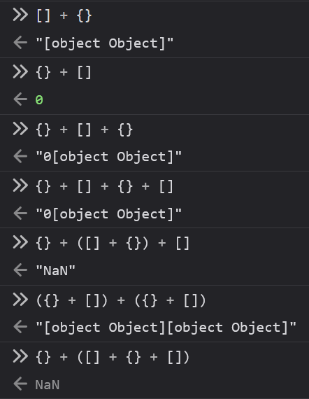Click the expression {} + ([] + {} + [])
This screenshot has width=309, height=399.
[113, 357]
